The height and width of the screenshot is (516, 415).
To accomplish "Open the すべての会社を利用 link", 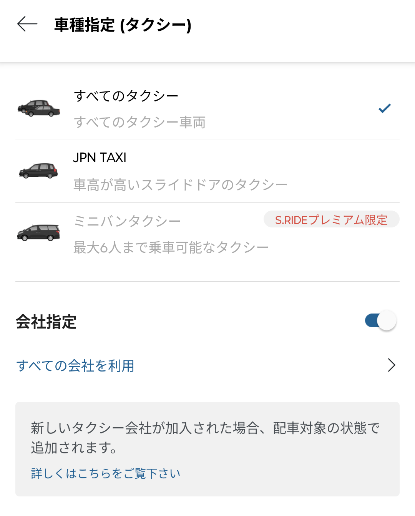I will pos(75,366).
